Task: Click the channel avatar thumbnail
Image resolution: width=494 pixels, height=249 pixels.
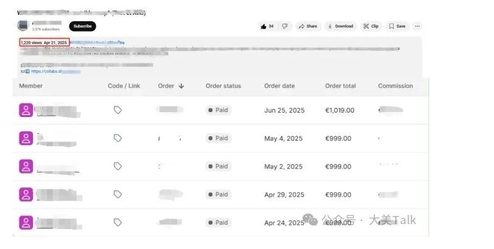Action: point(23,26)
